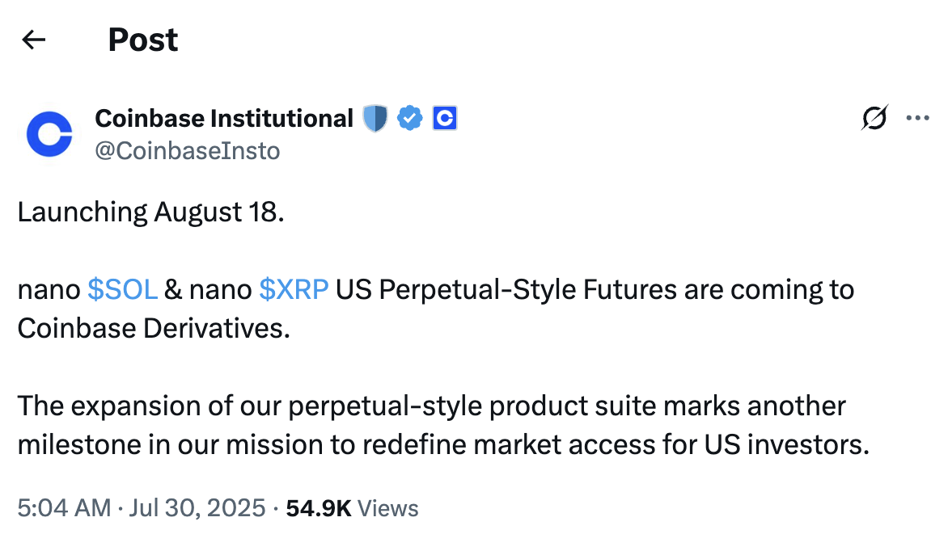Click the Coinbase affiliate square badge
The image size is (948, 551).
click(x=445, y=119)
